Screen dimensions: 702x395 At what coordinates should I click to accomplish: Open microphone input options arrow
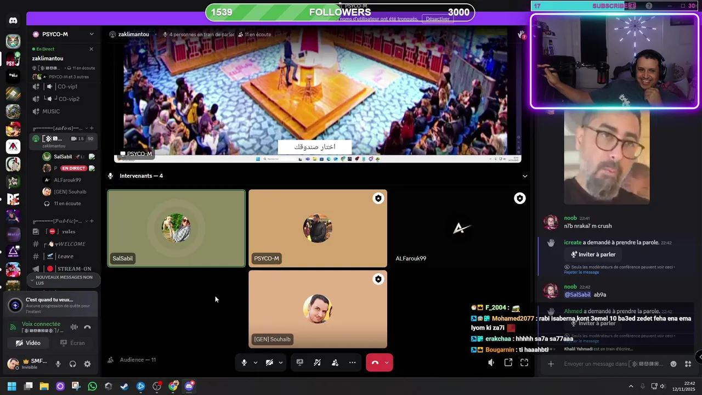click(255, 363)
